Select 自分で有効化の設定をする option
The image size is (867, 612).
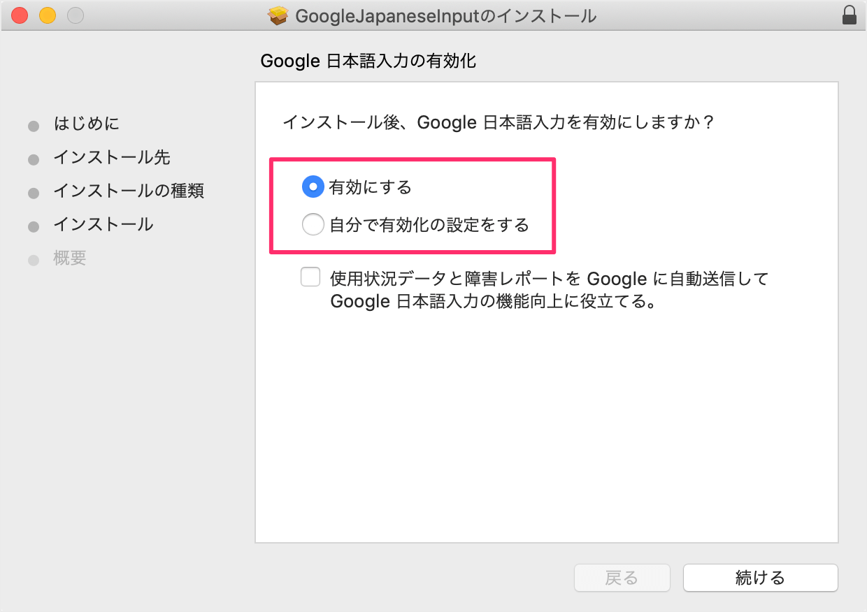pyautogui.click(x=313, y=224)
